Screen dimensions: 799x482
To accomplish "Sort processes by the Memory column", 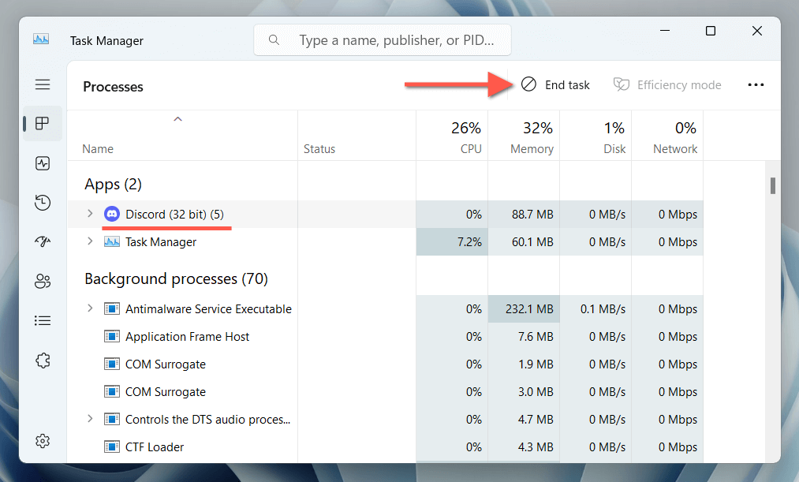I will (532, 137).
